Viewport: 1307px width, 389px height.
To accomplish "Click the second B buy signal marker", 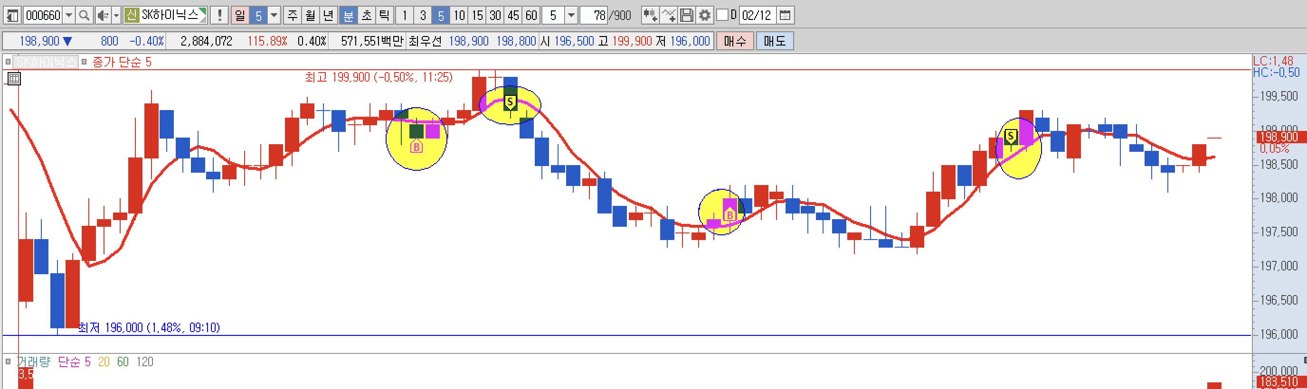I will 729,214.
